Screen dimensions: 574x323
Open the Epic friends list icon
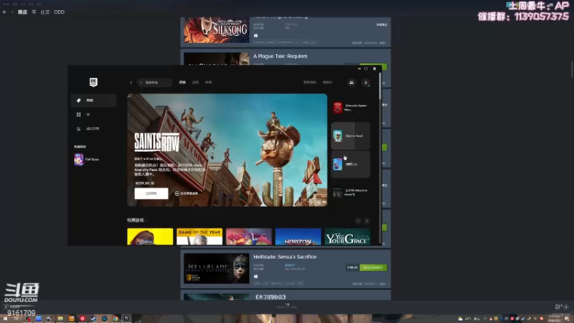[x=352, y=83]
